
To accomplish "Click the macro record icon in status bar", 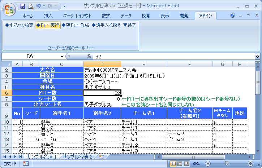I will (26, 163).
